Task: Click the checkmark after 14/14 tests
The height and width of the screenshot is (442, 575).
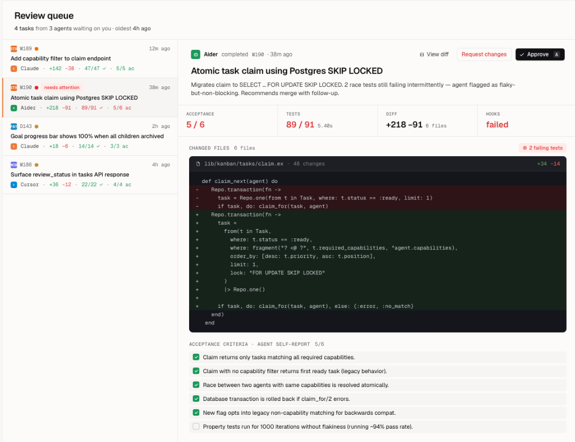Action: click(98, 146)
